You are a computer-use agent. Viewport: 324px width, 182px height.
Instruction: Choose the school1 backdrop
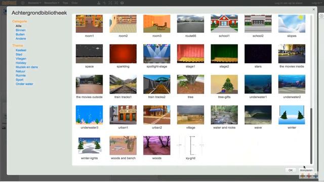pyautogui.click(x=224, y=24)
